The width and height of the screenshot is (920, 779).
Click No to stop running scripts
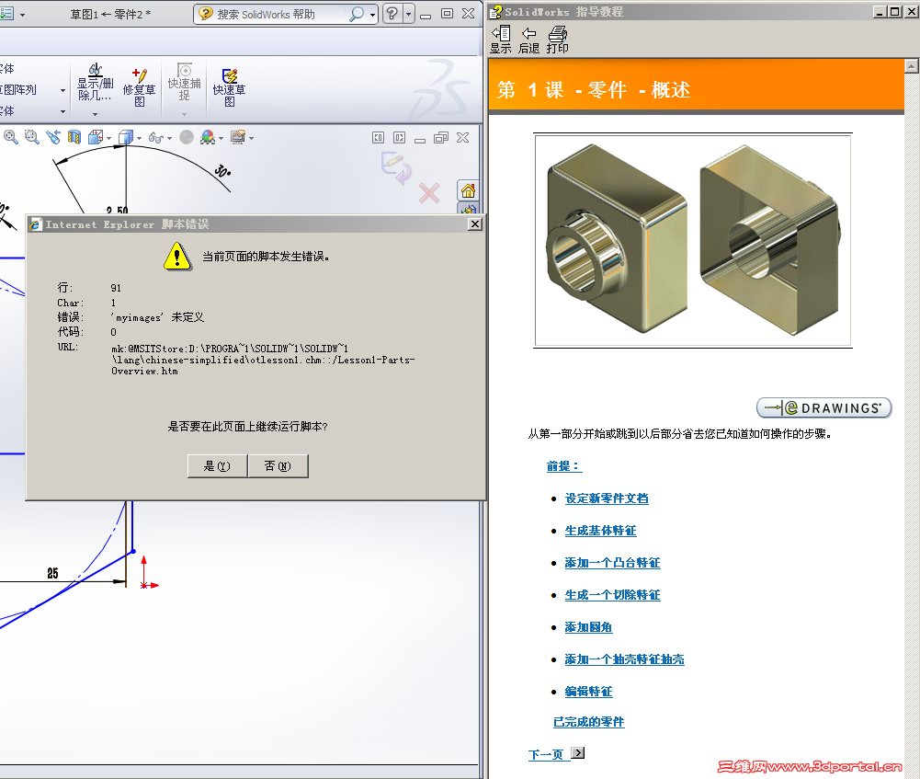coord(278,466)
